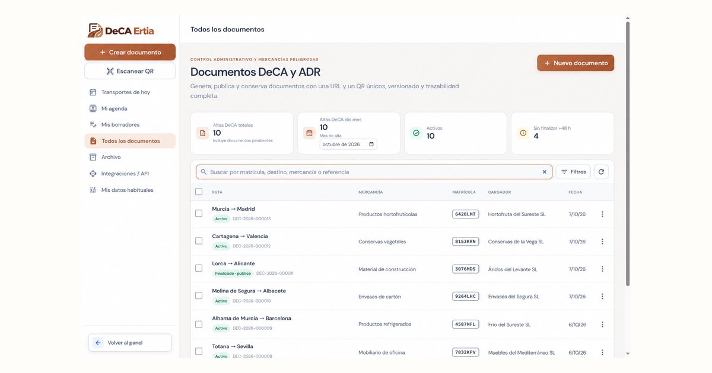Open options menu for Murcia → Madrid row
Viewport: 712px width, 373px height.
click(602, 214)
